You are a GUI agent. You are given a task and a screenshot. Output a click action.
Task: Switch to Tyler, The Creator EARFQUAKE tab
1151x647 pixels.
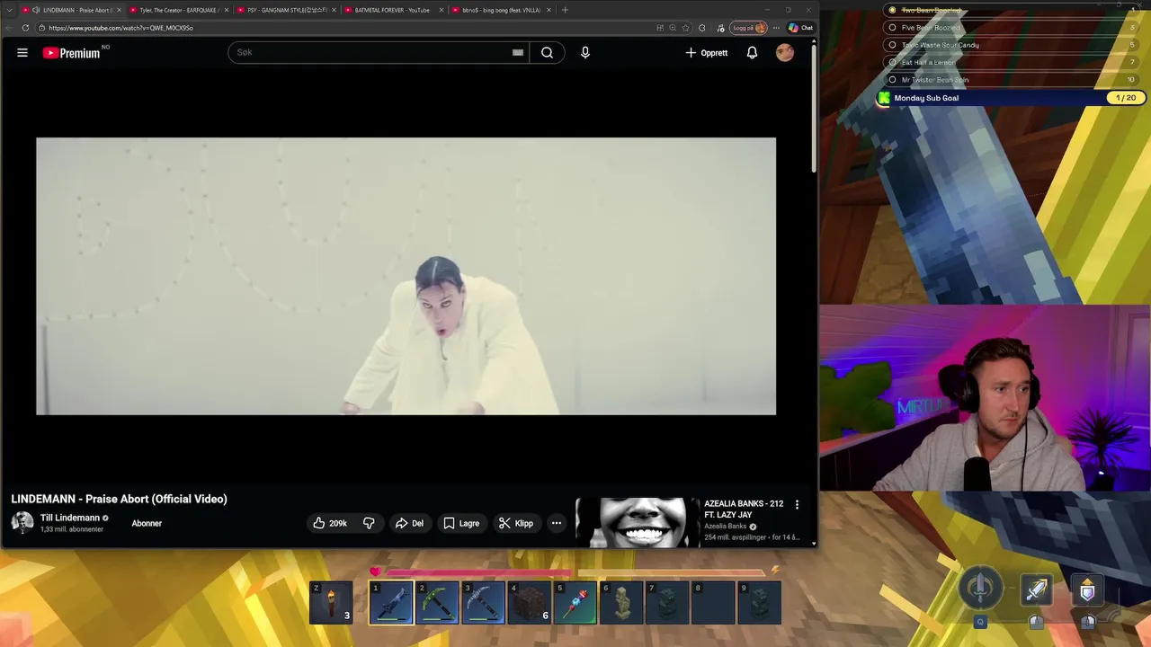(179, 10)
